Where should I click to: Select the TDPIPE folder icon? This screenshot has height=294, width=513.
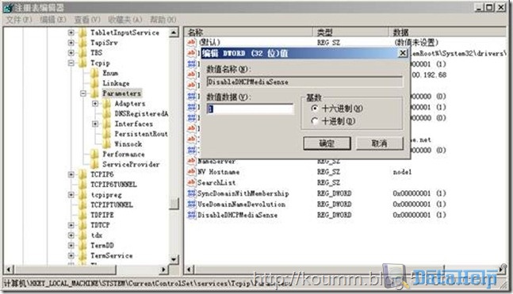click(x=82, y=216)
